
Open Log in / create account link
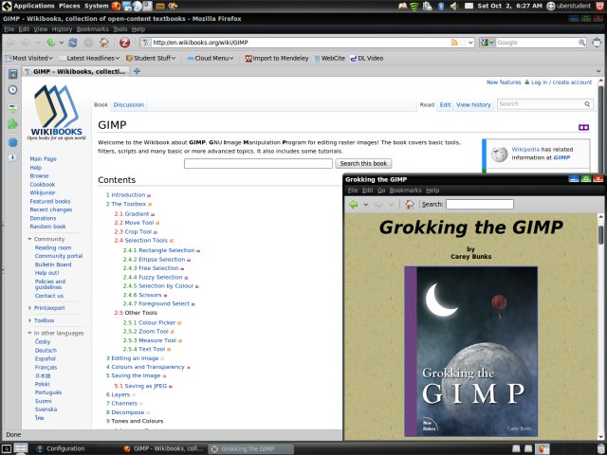pos(561,82)
